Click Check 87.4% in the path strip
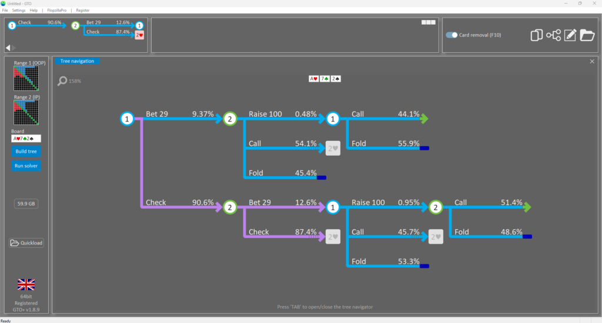 click(x=108, y=32)
